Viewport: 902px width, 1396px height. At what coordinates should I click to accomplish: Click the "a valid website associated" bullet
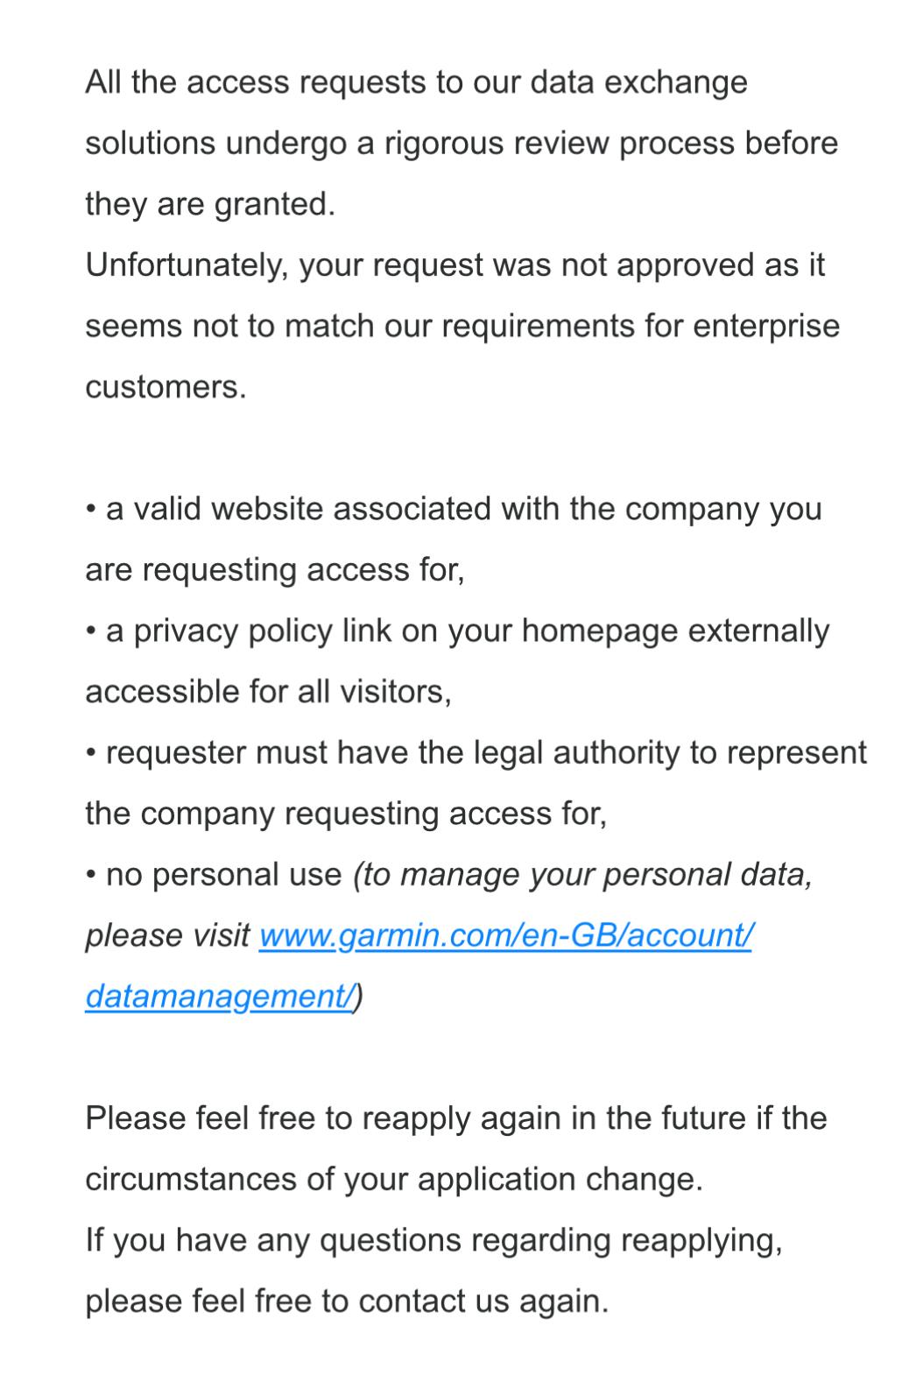tap(462, 510)
